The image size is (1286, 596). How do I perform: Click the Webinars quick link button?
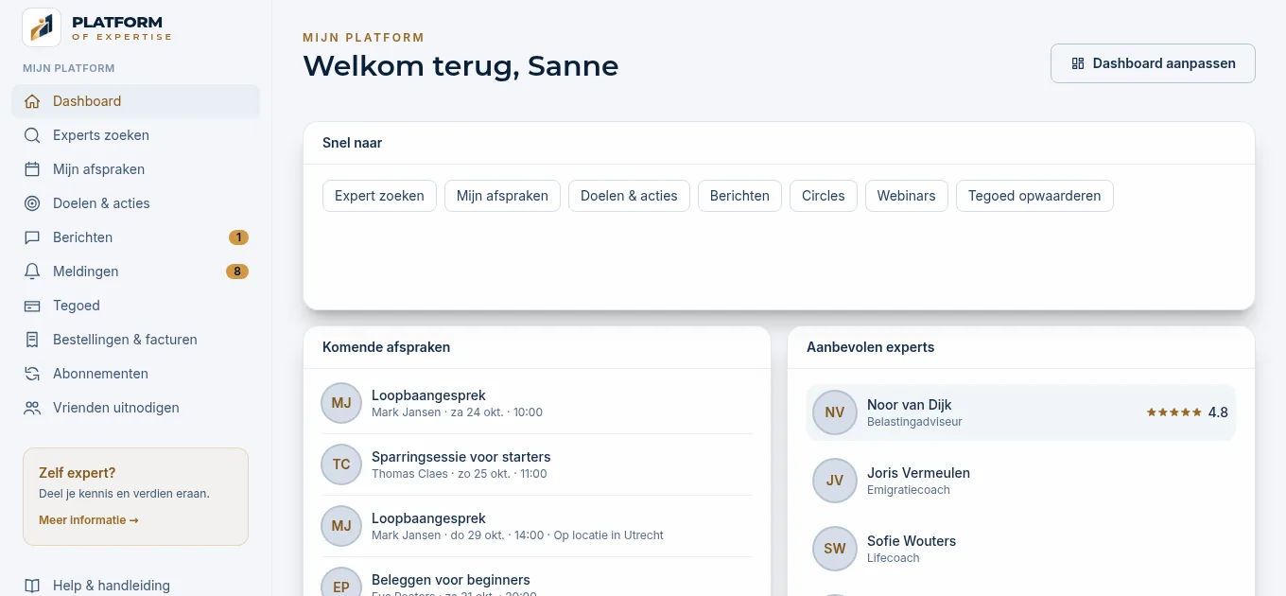point(906,196)
